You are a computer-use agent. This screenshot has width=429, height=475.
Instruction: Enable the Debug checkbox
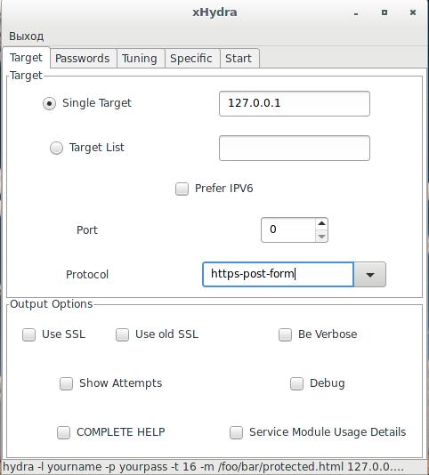(296, 383)
